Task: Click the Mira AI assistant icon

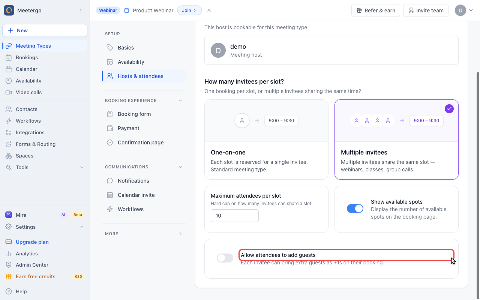Action: click(9, 215)
